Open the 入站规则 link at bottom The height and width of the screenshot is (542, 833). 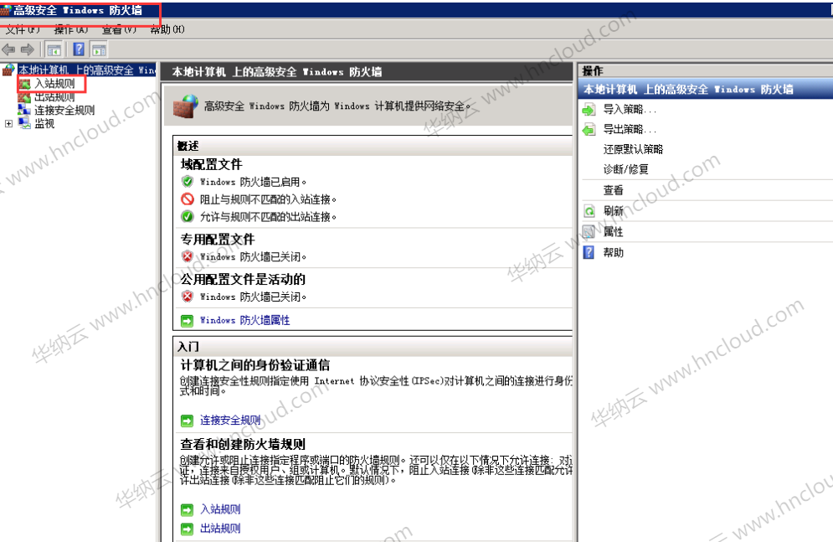(x=220, y=509)
